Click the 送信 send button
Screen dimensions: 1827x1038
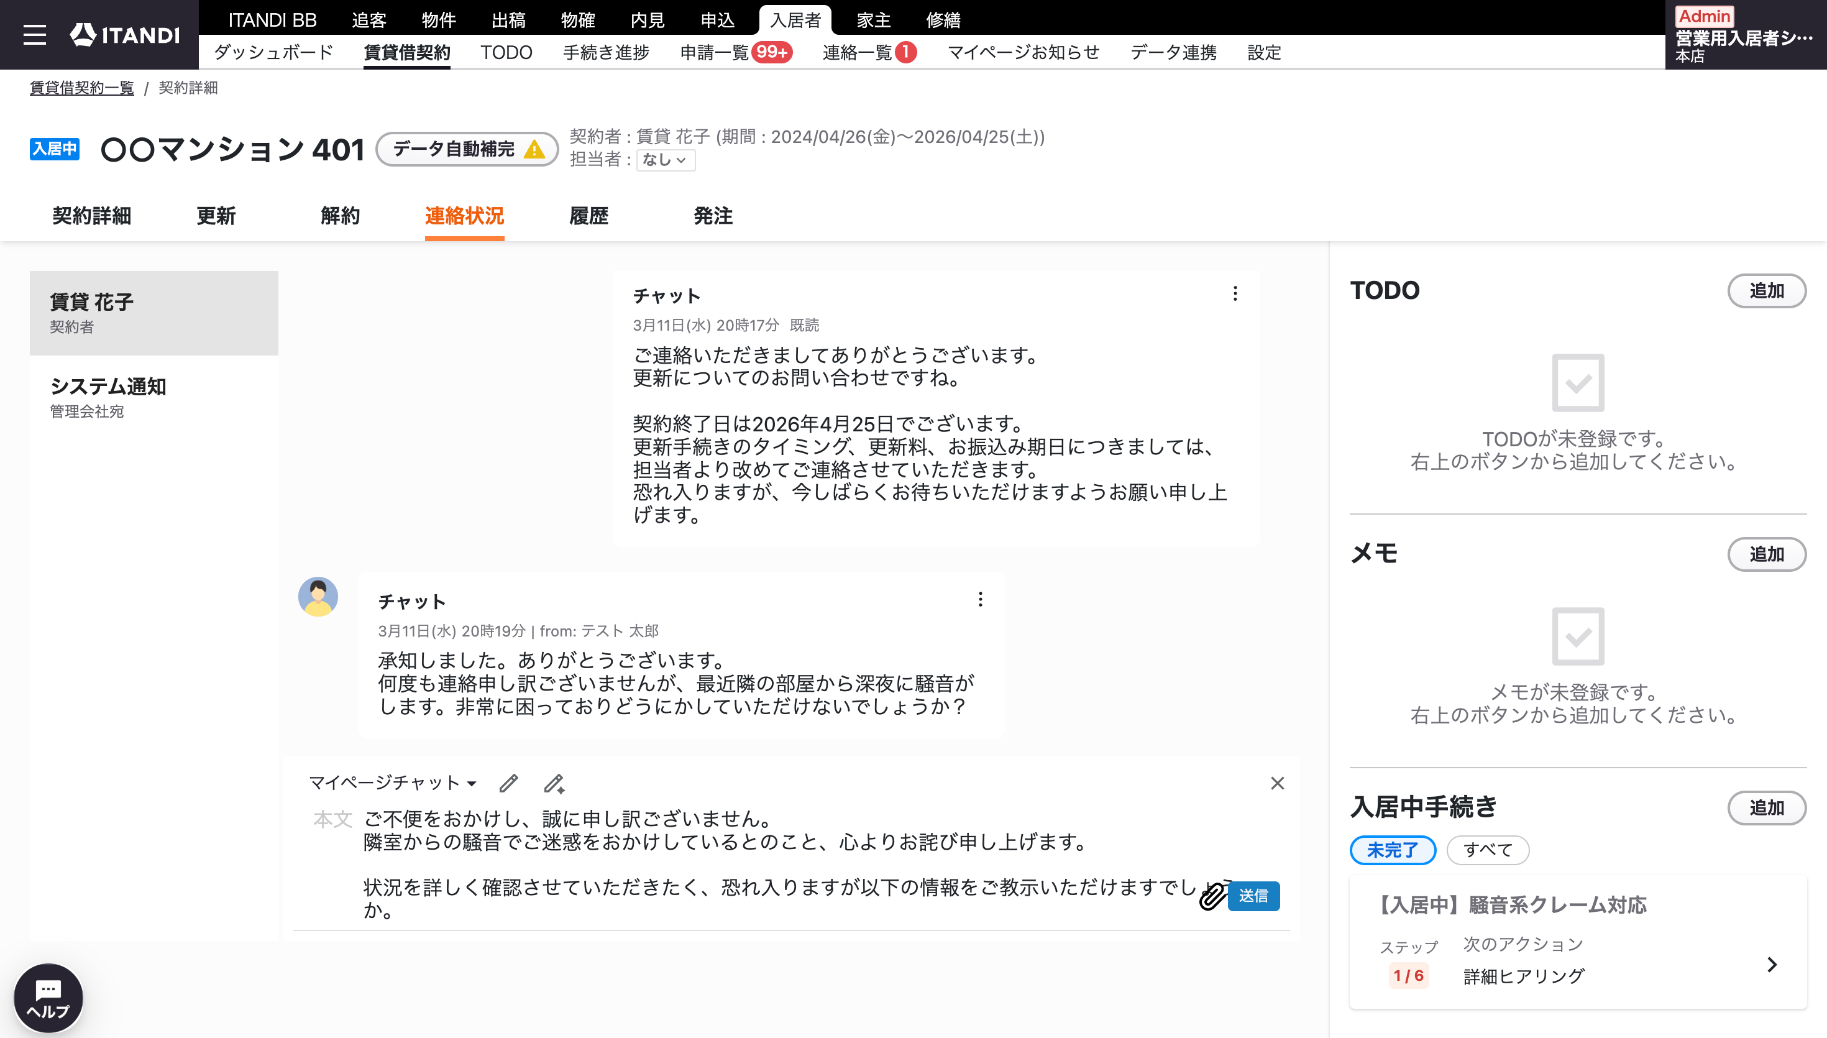click(1253, 896)
